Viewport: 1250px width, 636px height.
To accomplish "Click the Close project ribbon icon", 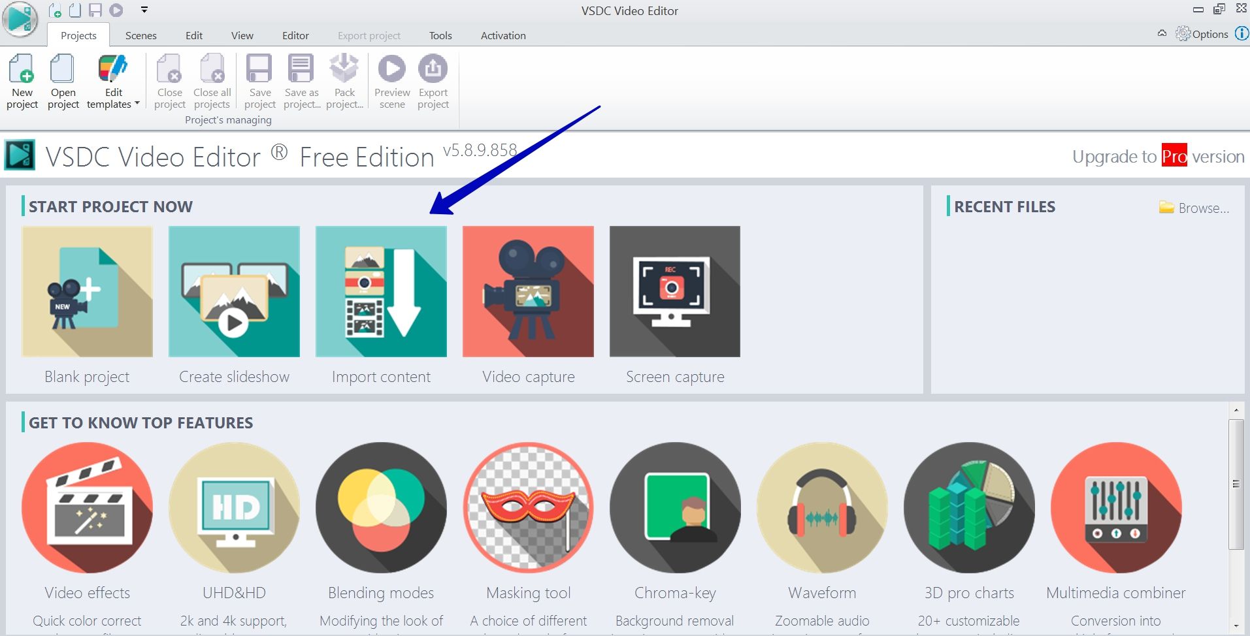I will click(169, 69).
